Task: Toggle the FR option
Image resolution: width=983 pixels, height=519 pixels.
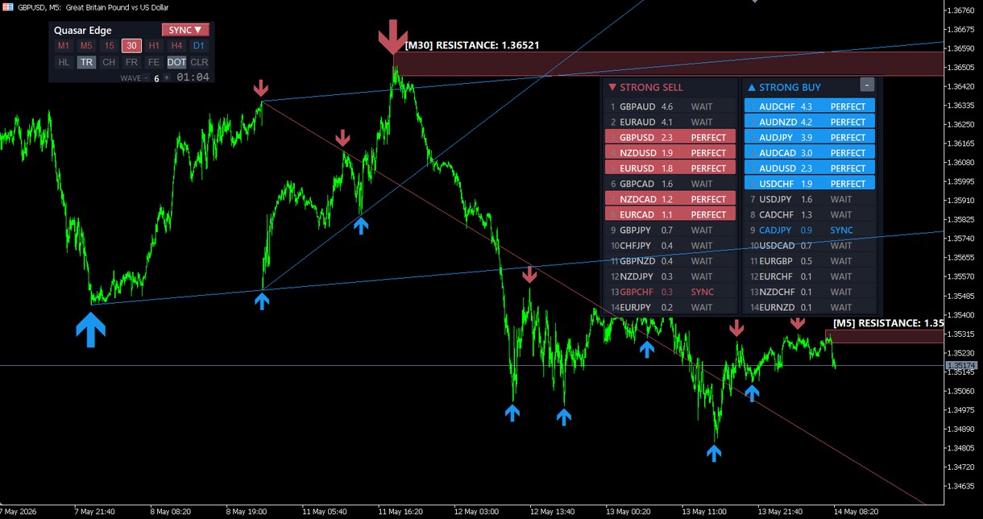Action: click(131, 62)
